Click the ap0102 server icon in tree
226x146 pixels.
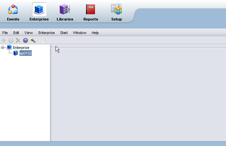click(16, 53)
